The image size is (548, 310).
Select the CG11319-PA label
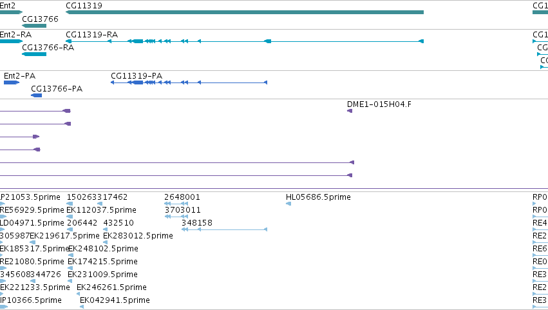pos(137,76)
